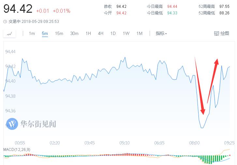The width and height of the screenshot is (237, 165).
Task: Click the 华尔街见闻 watermark logo icon
Action: click(x=12, y=124)
